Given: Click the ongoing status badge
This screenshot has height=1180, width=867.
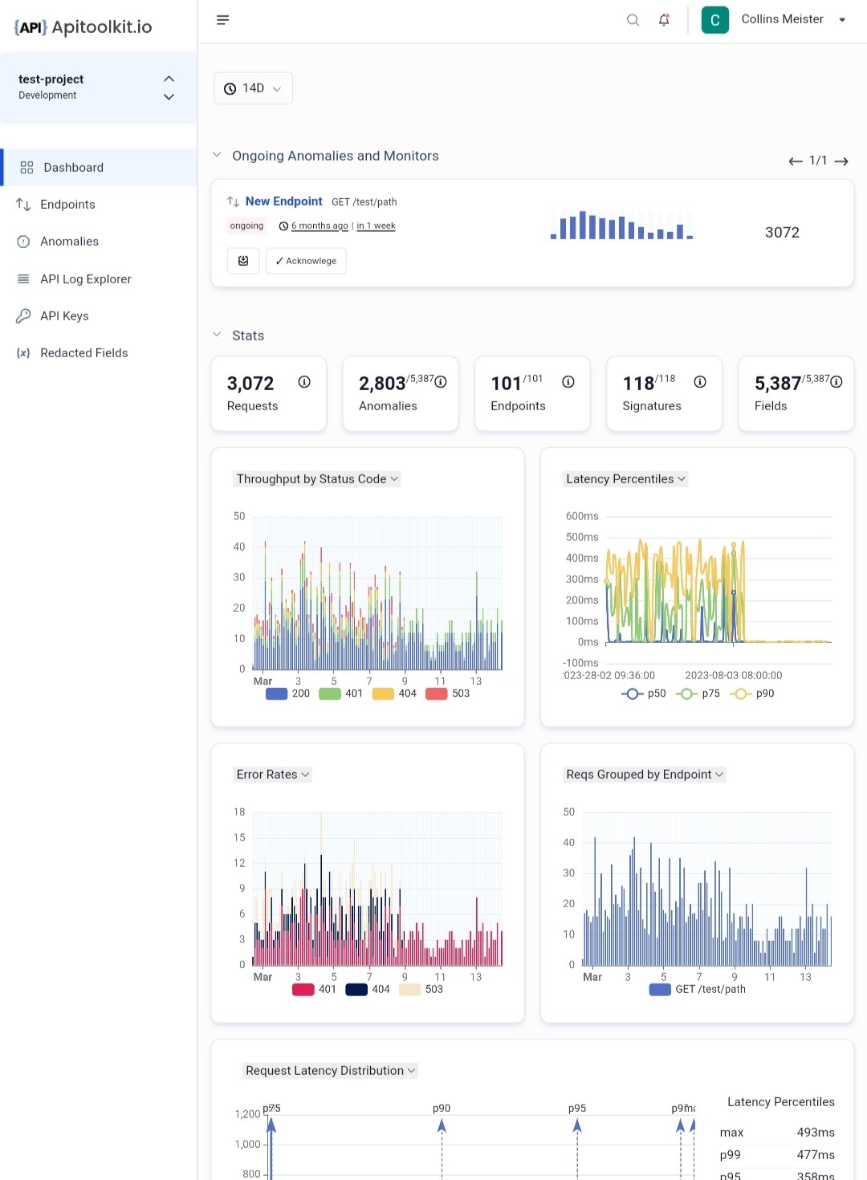Looking at the screenshot, I should pos(246,226).
